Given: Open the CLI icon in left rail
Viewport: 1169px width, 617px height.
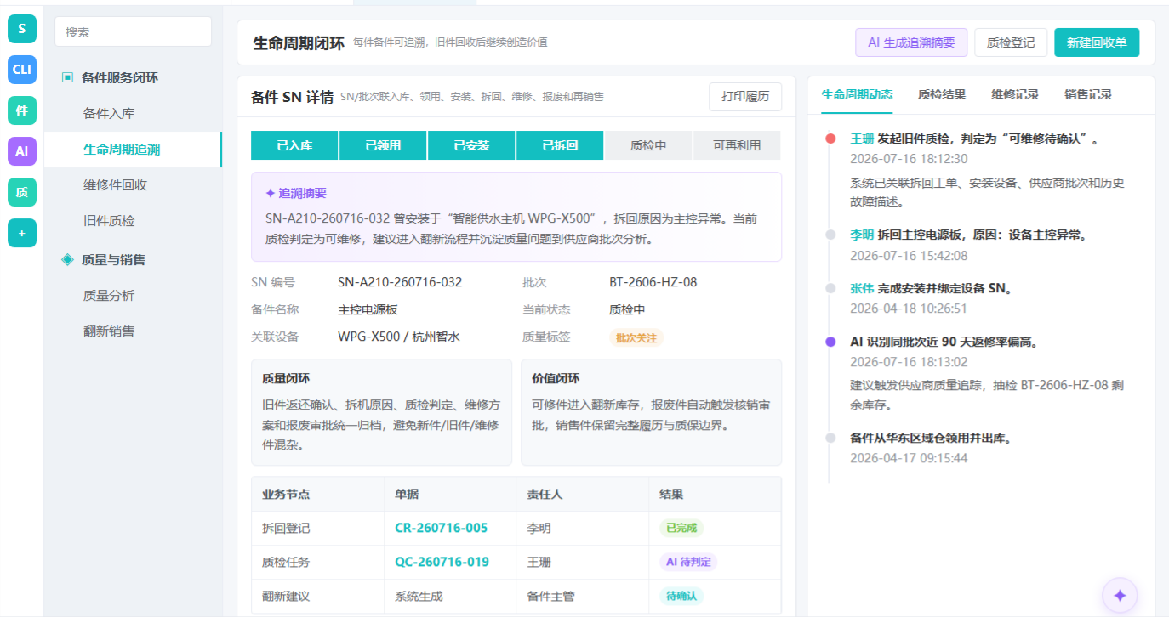Looking at the screenshot, I should click(22, 70).
